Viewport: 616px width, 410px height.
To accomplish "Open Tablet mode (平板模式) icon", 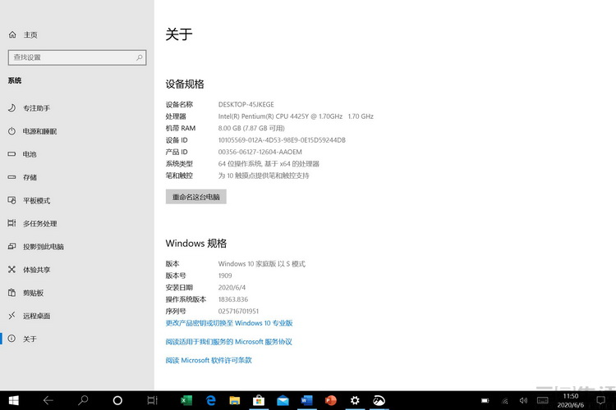I will [x=11, y=200].
